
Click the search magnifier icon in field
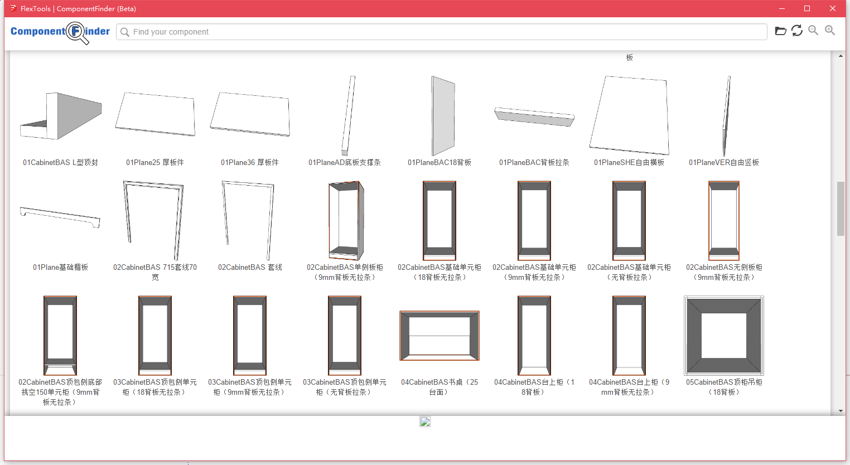coord(125,32)
